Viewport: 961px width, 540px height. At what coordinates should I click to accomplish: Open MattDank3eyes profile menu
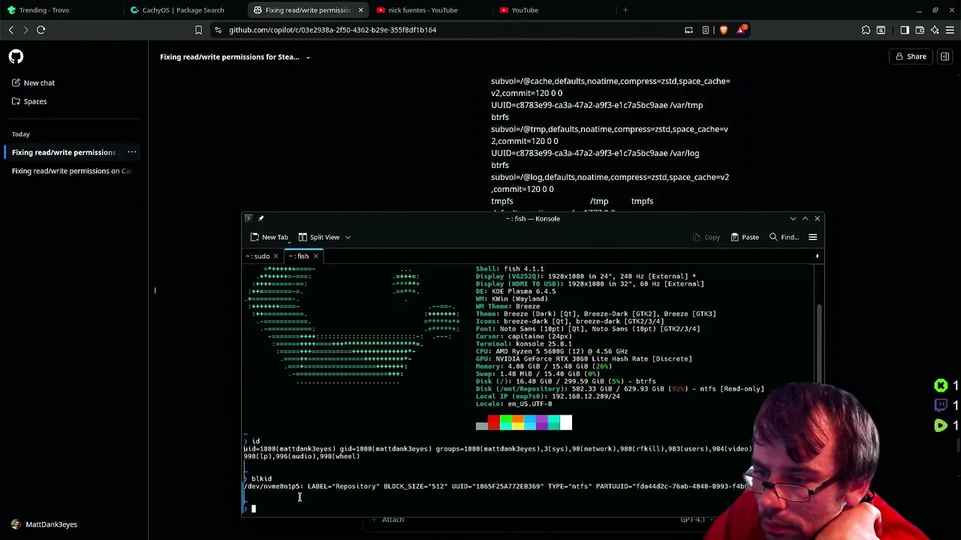pyautogui.click(x=44, y=524)
